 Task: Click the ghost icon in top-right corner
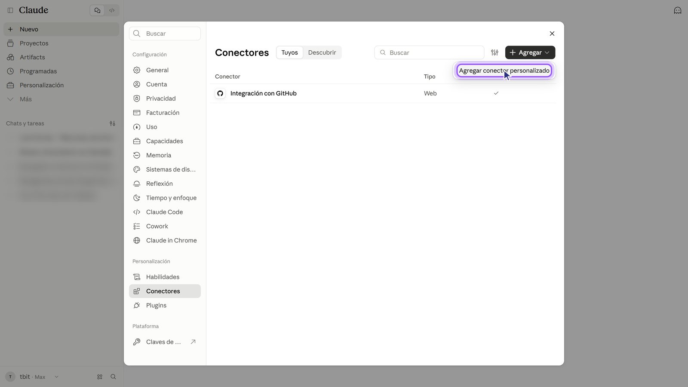click(x=678, y=10)
